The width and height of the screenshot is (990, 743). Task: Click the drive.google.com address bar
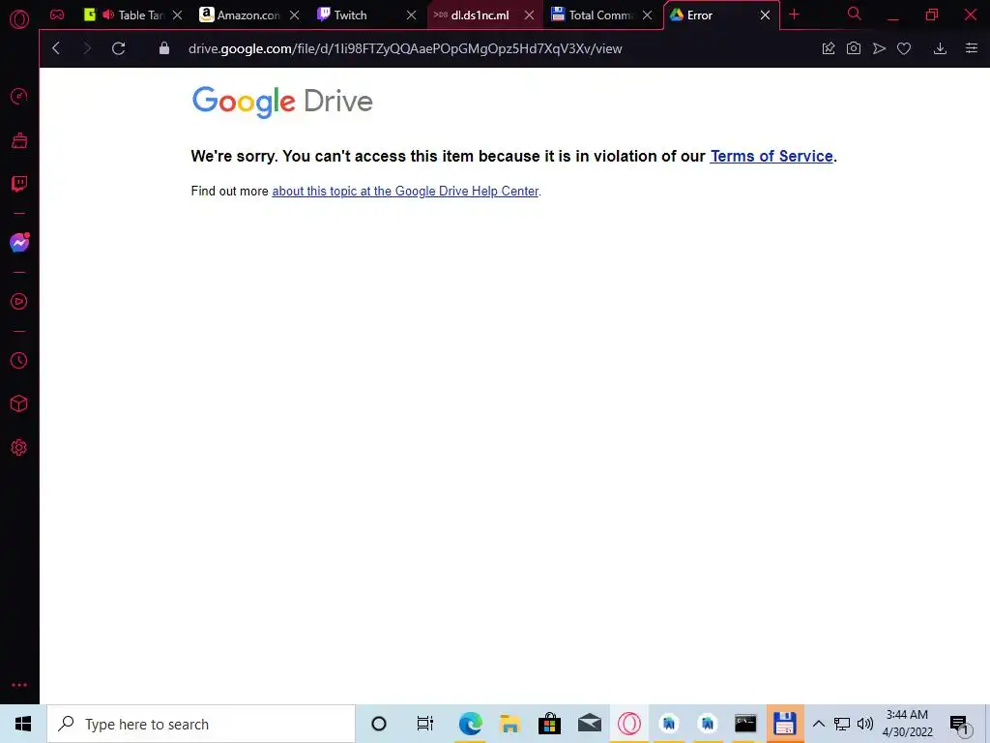pyautogui.click(x=404, y=48)
